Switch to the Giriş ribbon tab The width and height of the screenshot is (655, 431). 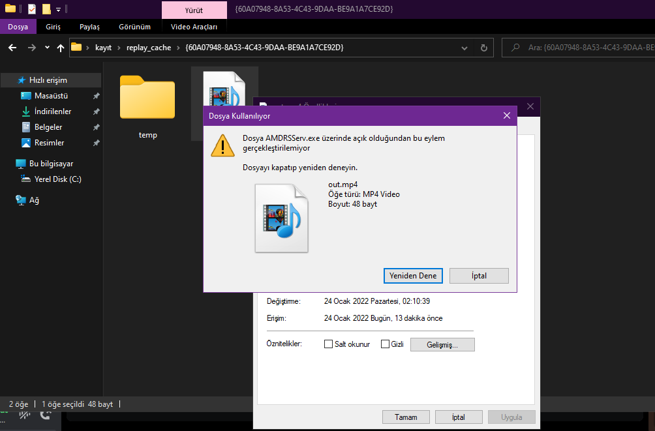[53, 27]
